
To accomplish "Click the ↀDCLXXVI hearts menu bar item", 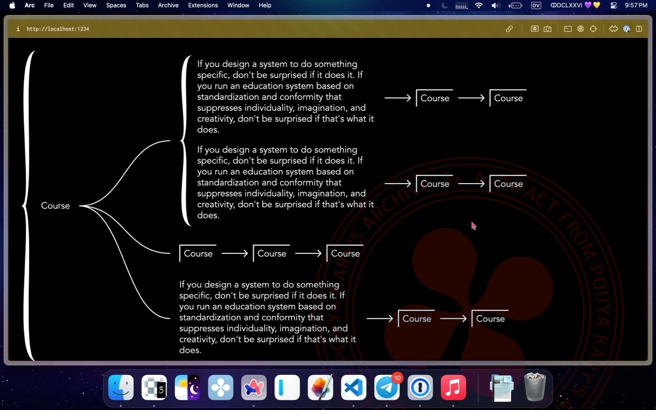I will [575, 5].
